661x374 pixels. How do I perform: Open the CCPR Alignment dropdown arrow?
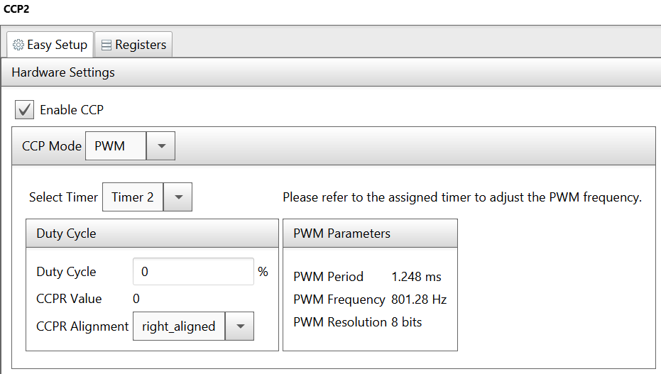(240, 326)
